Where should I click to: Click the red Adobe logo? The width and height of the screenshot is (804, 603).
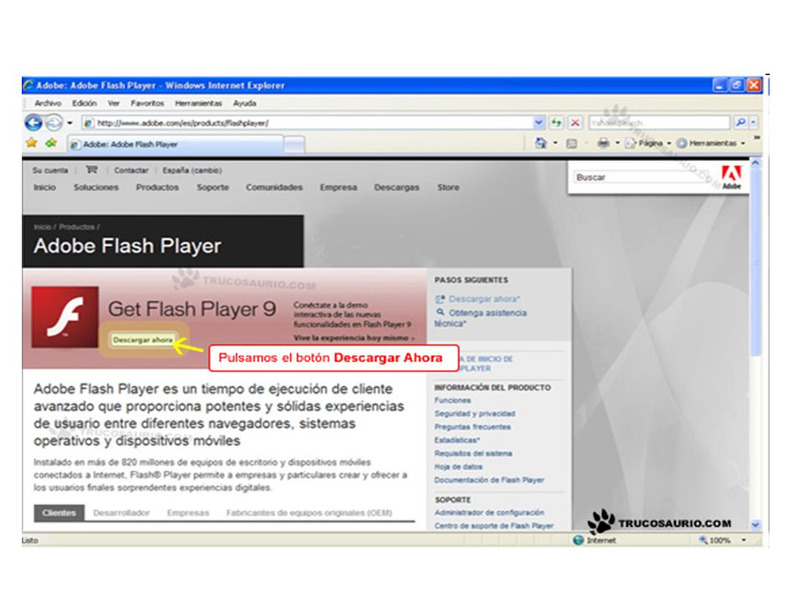(x=732, y=178)
